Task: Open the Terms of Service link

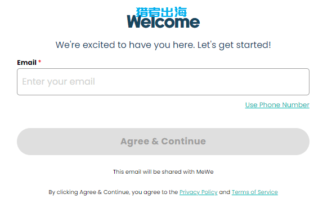Action: pyautogui.click(x=254, y=192)
